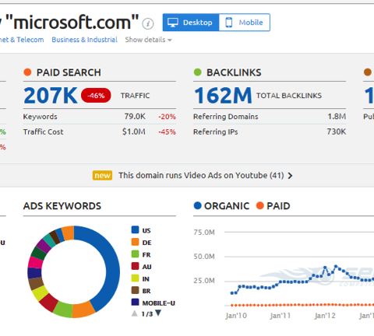Click the Backlinks green dot icon
The width and height of the screenshot is (374, 336).
pos(197,72)
